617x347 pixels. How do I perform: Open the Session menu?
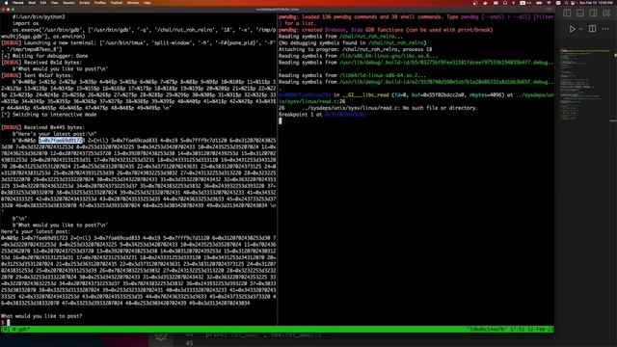(x=68, y=3)
